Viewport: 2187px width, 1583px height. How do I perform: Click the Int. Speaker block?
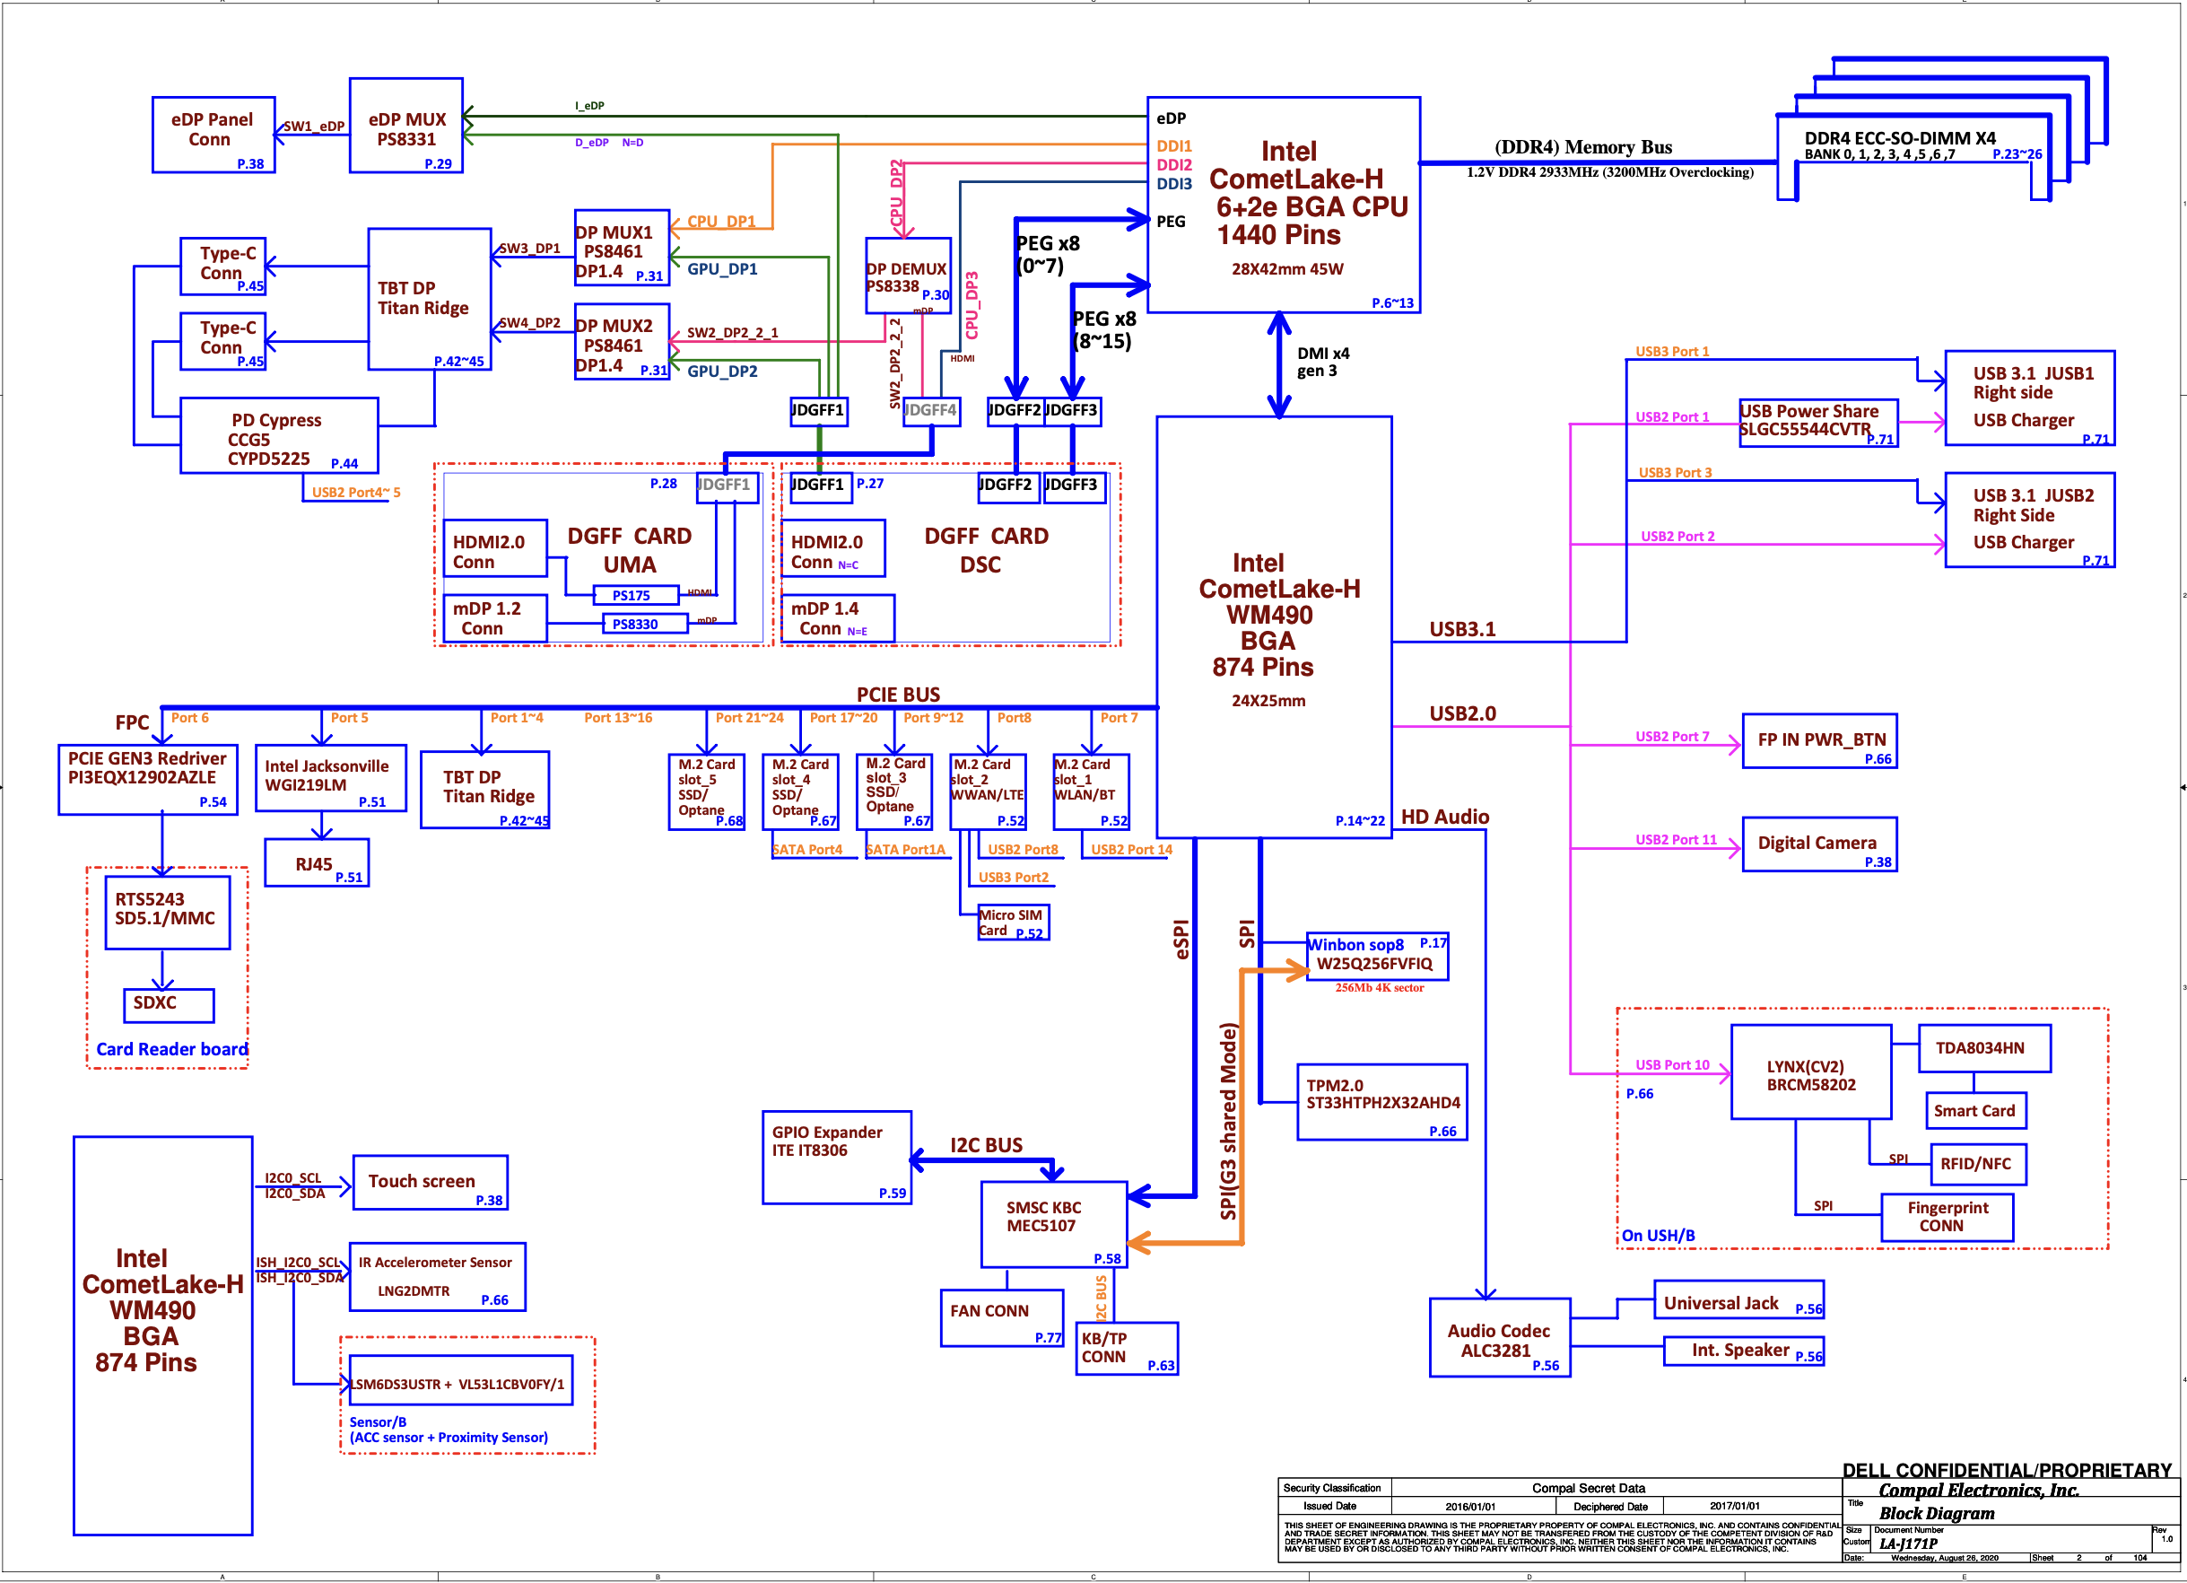pos(1744,1351)
